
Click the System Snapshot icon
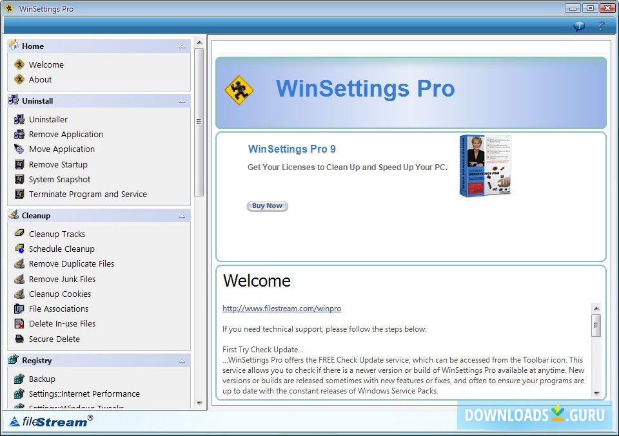19,180
